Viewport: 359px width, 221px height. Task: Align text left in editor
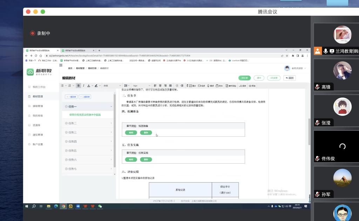(155, 86)
